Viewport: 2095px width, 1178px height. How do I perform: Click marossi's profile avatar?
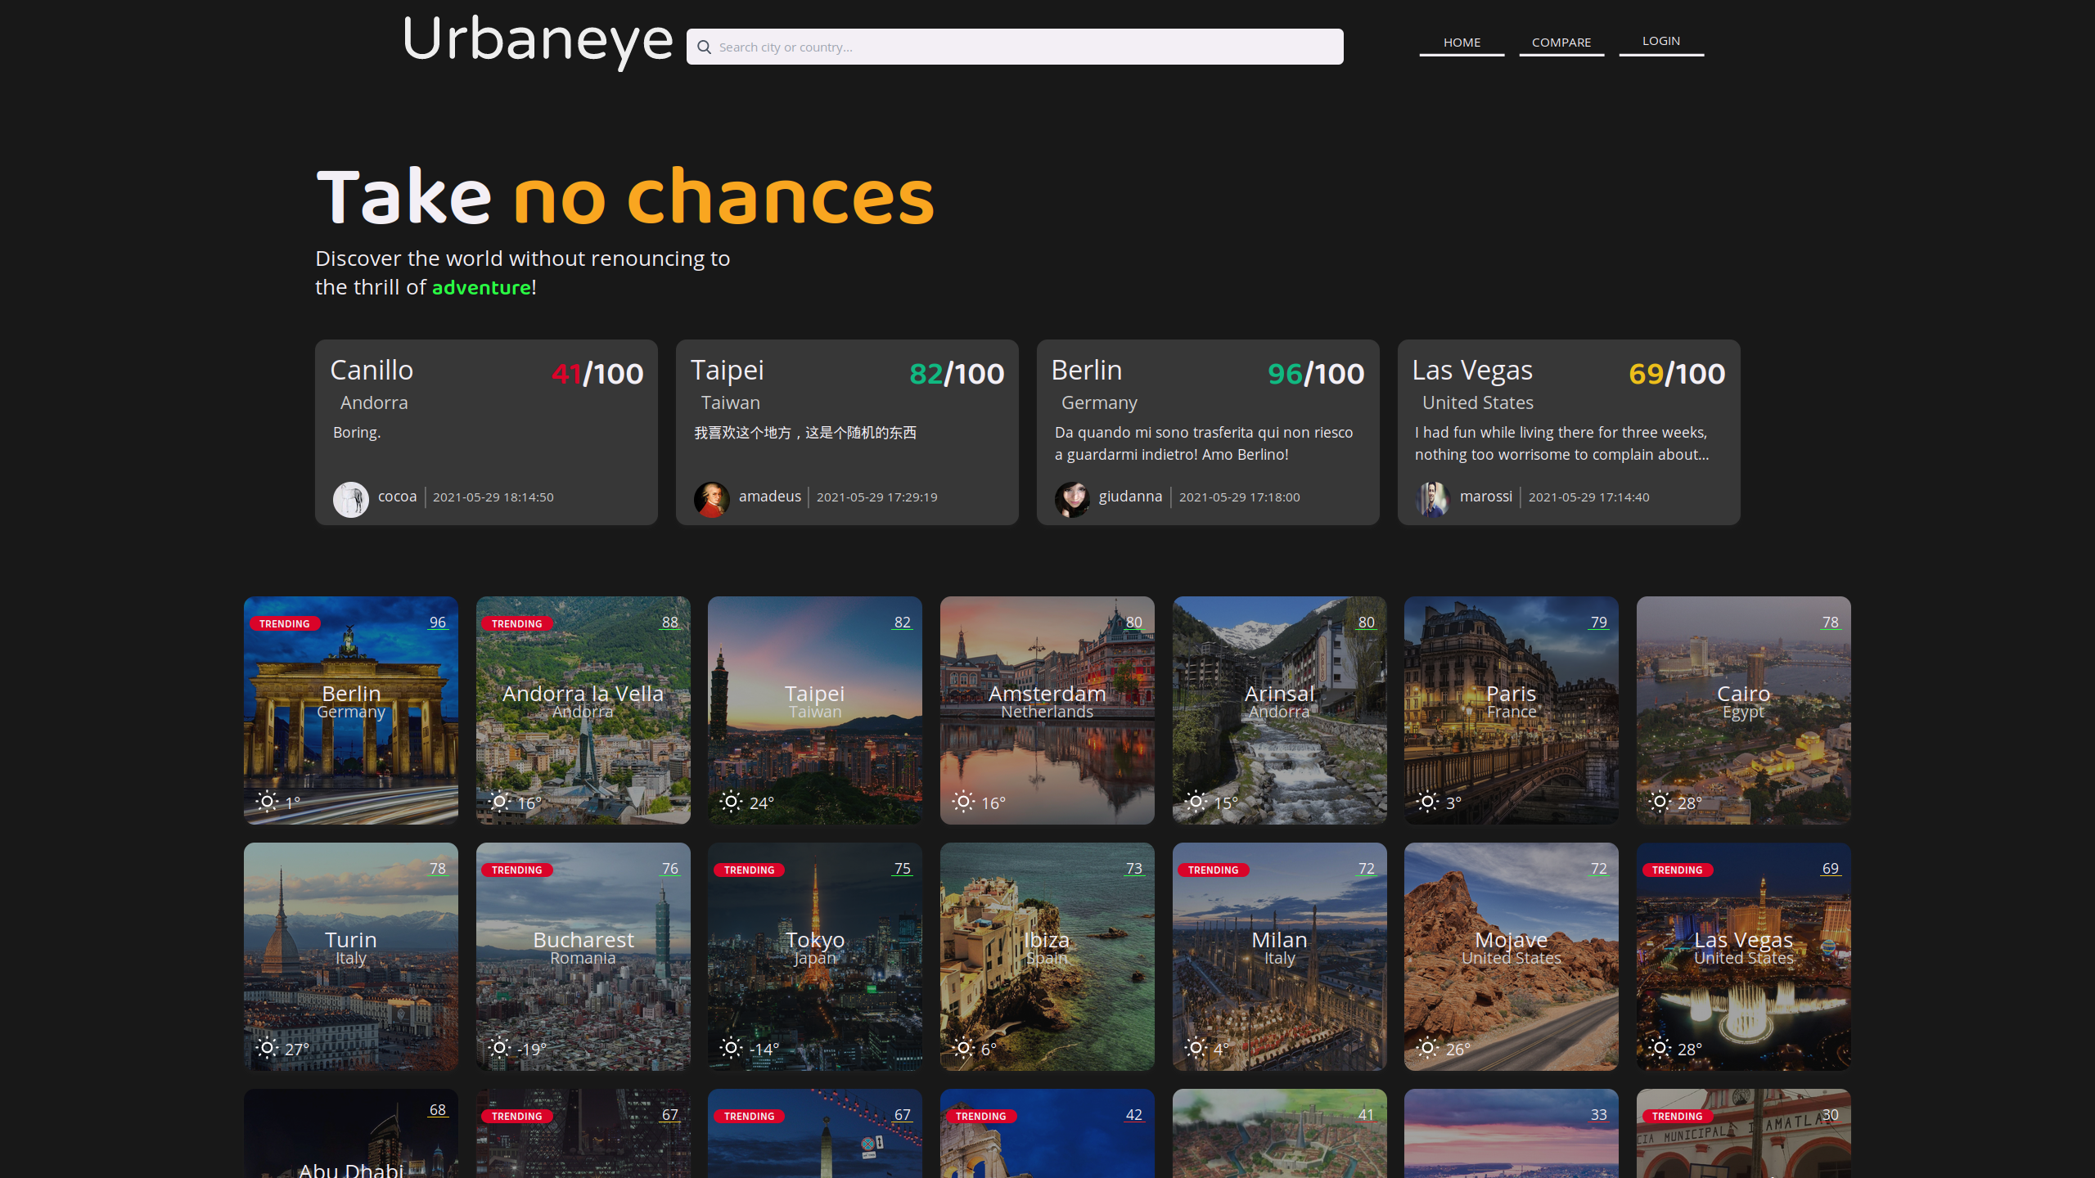click(1433, 498)
